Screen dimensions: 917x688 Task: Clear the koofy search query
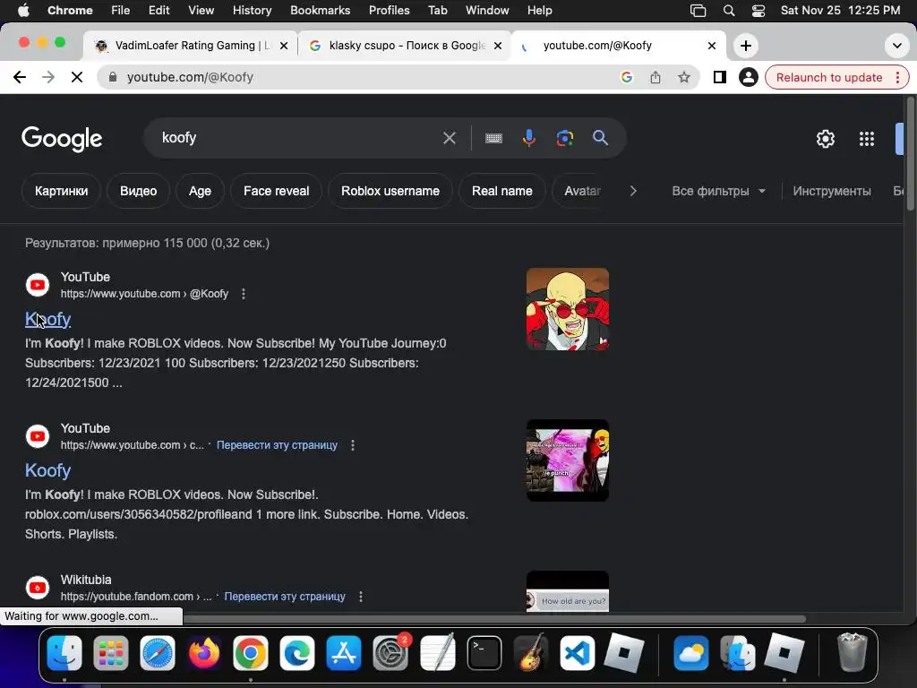pos(450,138)
